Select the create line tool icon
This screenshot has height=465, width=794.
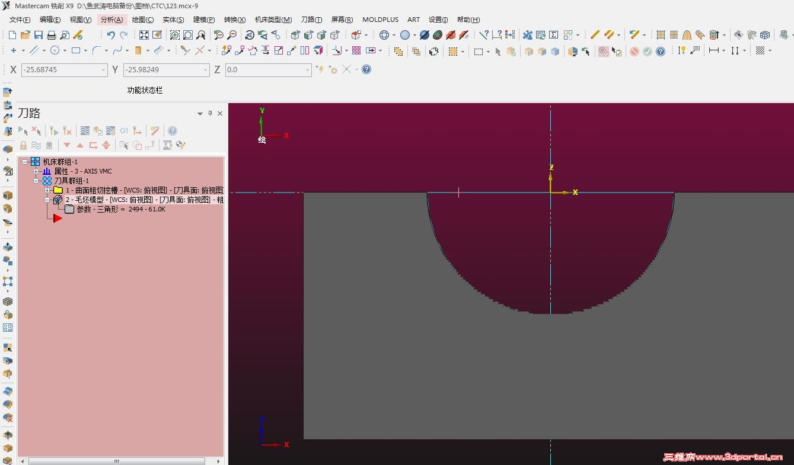(34, 50)
